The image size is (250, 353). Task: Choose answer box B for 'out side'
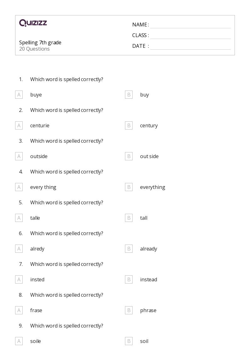pyautogui.click(x=129, y=156)
